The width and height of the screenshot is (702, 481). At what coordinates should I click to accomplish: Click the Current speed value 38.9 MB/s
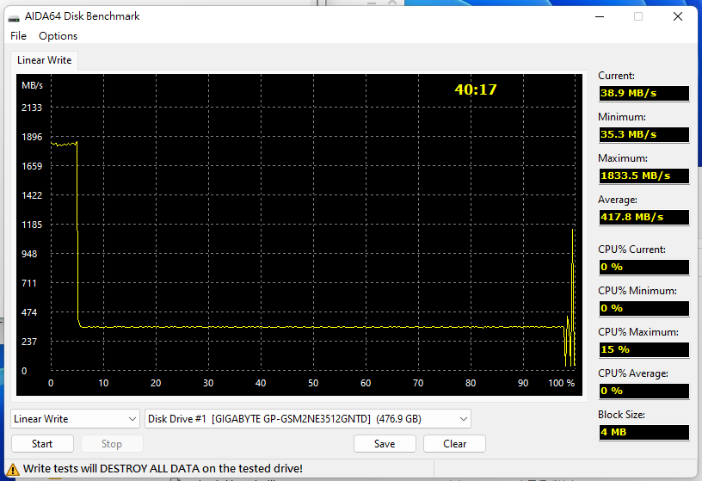click(643, 93)
